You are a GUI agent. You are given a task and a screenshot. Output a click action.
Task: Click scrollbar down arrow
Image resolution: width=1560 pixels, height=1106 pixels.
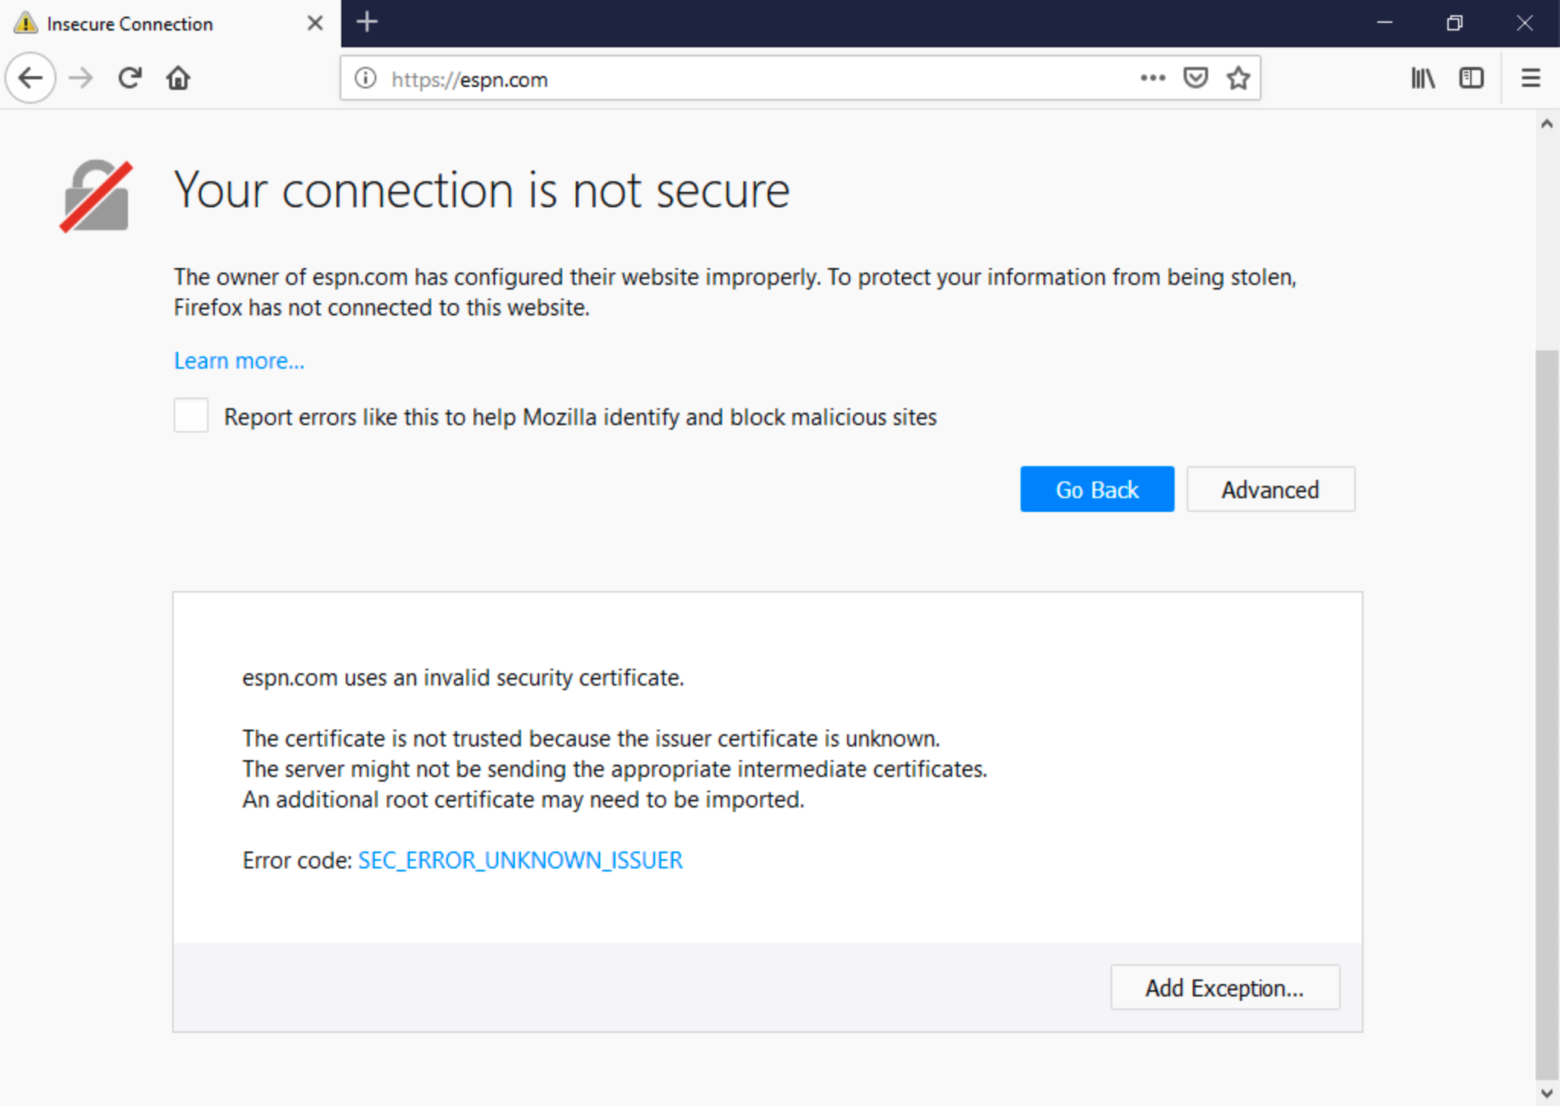tap(1547, 1094)
